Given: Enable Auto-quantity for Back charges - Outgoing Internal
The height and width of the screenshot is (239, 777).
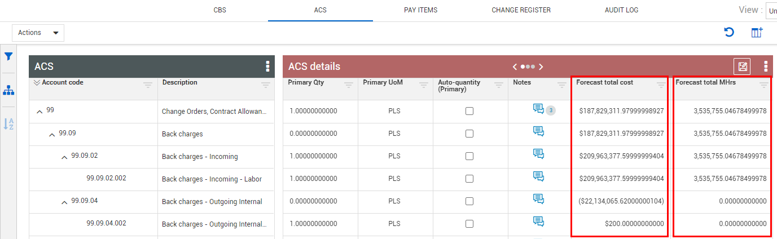Looking at the screenshot, I should 469,202.
